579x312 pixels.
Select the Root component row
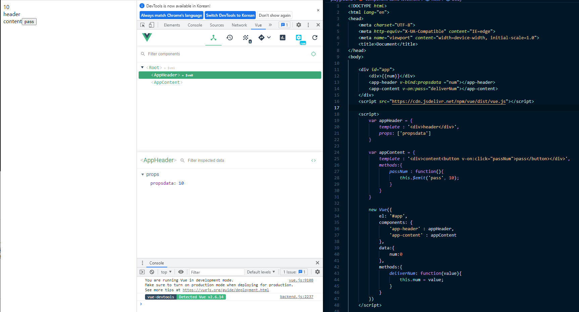pyautogui.click(x=230, y=68)
